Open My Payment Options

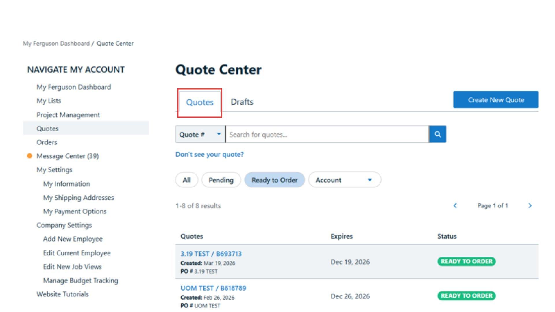(75, 211)
